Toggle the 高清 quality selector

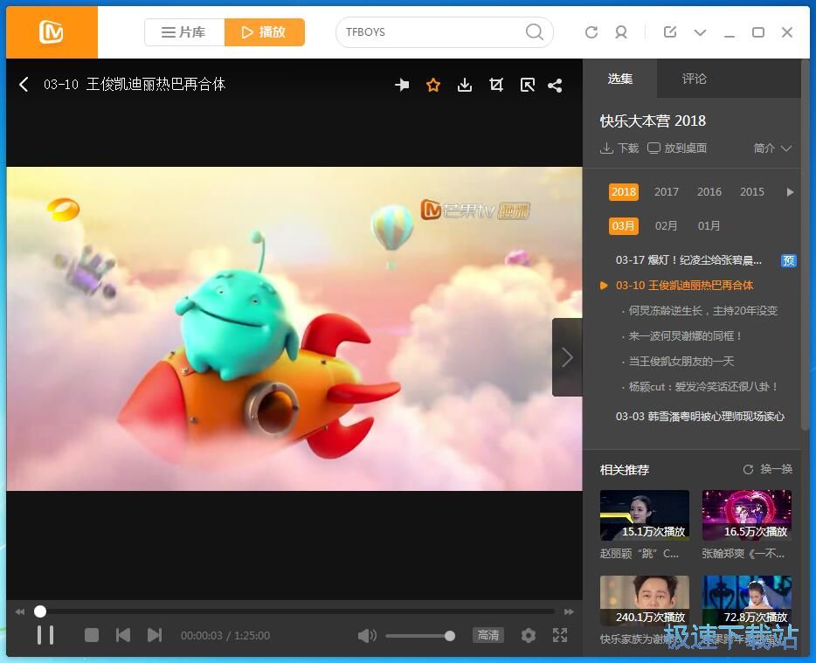(x=488, y=635)
